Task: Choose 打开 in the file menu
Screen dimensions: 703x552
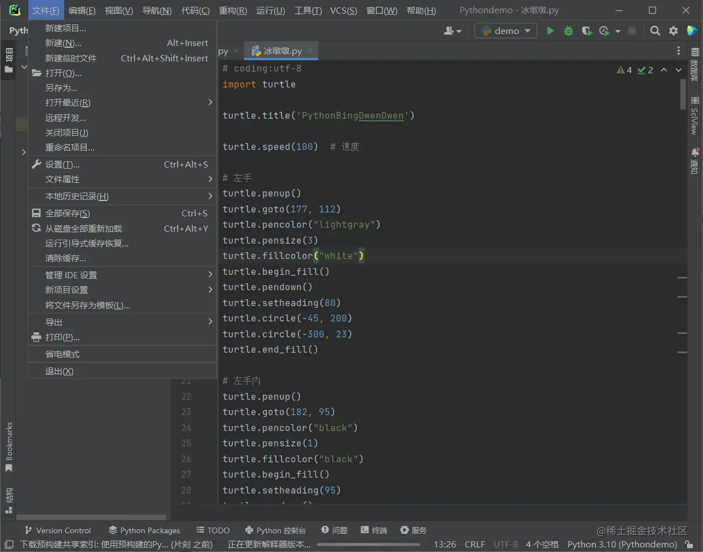Action: [123, 73]
